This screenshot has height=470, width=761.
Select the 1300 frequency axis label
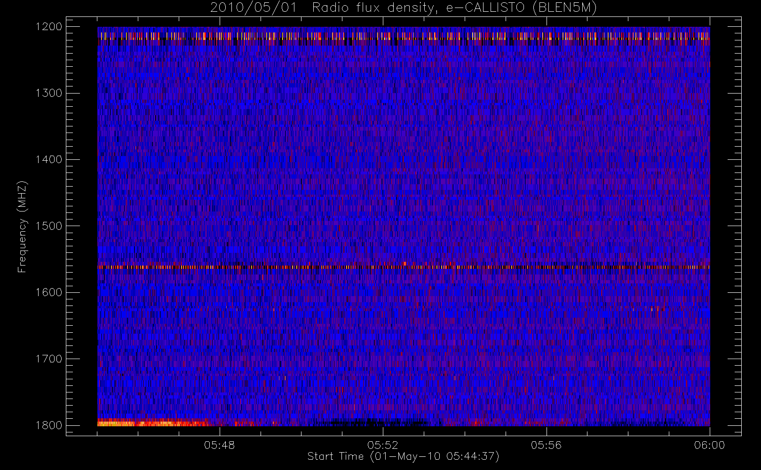(49, 93)
